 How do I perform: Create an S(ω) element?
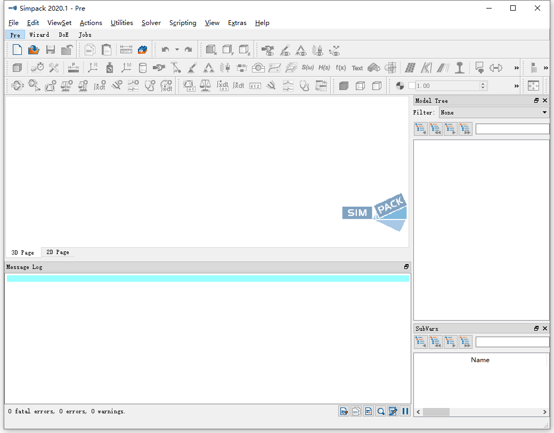tap(308, 68)
